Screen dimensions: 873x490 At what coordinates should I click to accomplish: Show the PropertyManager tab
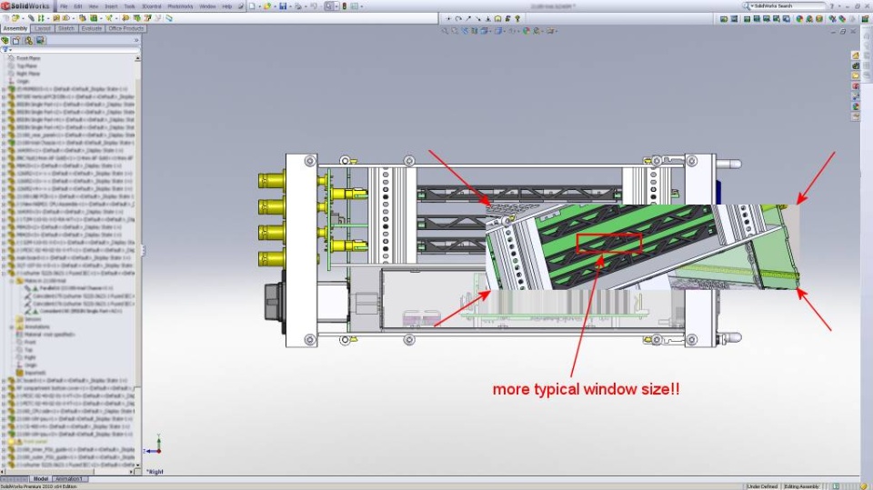pos(16,41)
